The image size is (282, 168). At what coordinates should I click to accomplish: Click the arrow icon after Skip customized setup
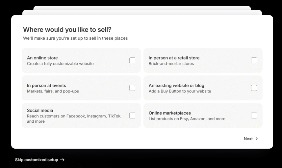pyautogui.click(x=62, y=160)
